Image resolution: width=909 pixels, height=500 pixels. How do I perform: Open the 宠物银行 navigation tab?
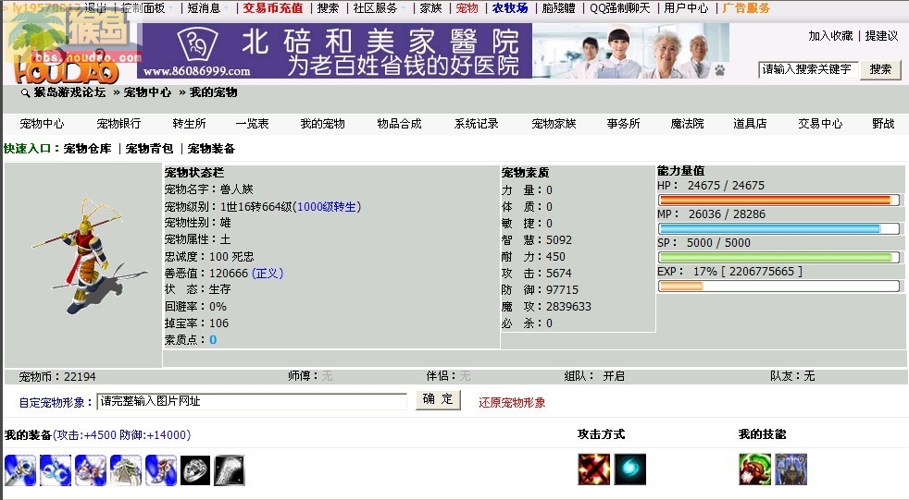pos(118,123)
